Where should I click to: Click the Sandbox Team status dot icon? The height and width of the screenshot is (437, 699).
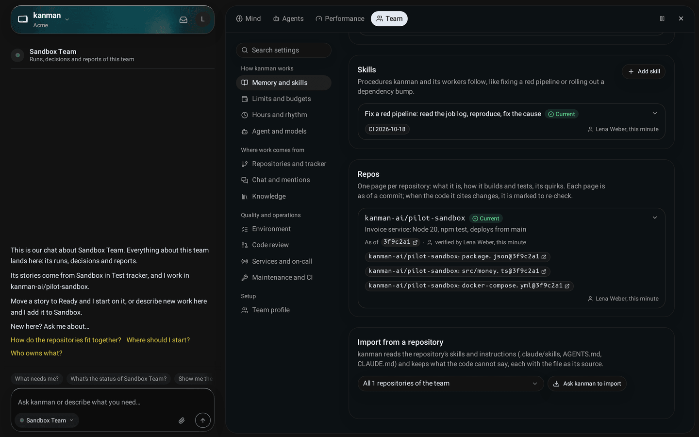17,55
